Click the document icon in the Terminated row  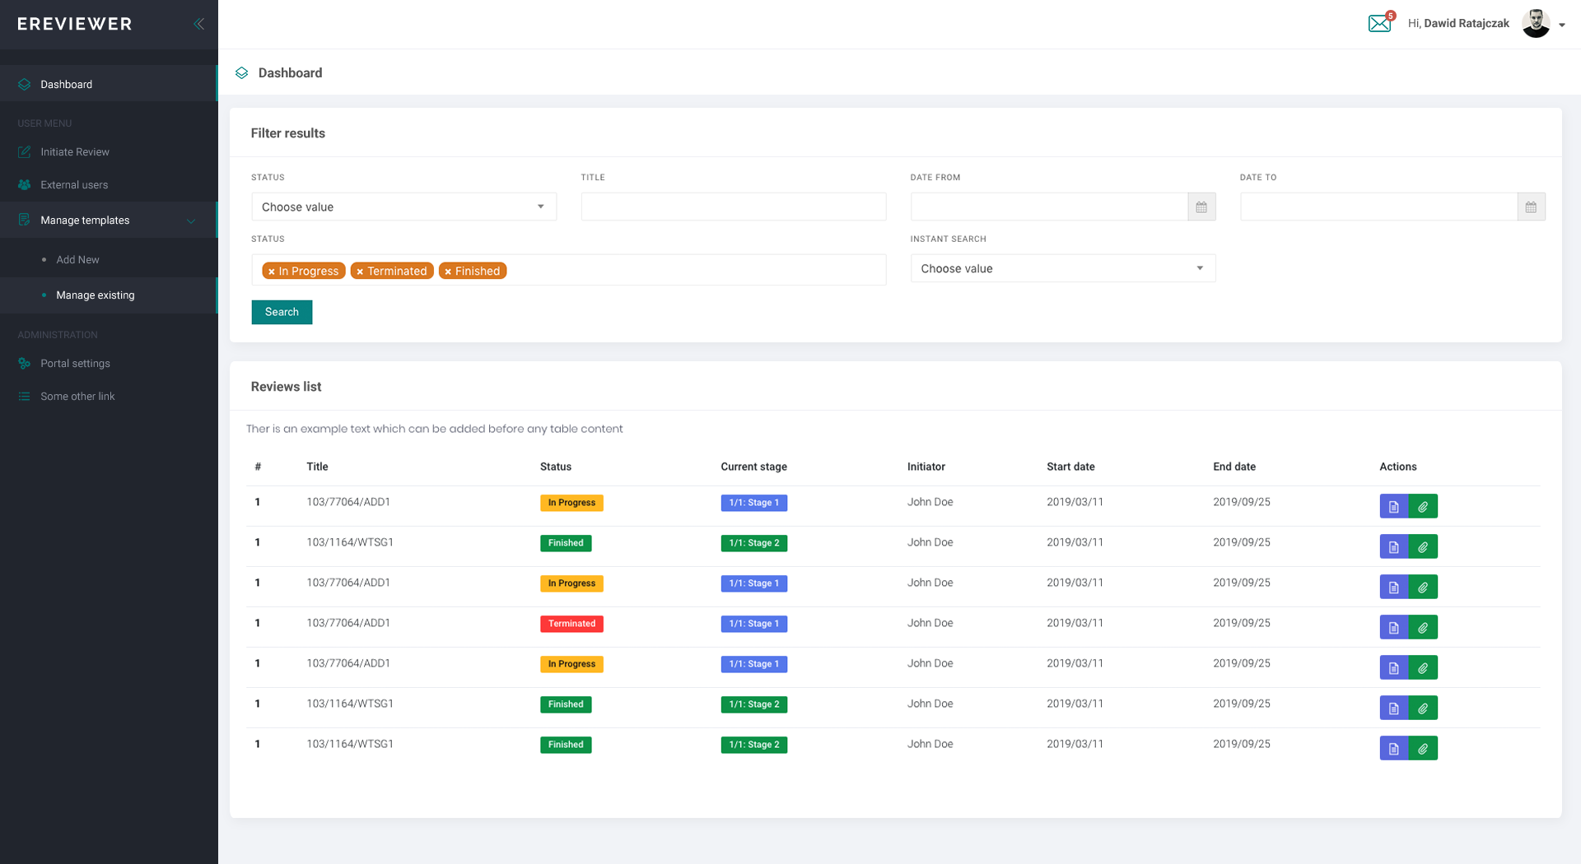pos(1393,628)
